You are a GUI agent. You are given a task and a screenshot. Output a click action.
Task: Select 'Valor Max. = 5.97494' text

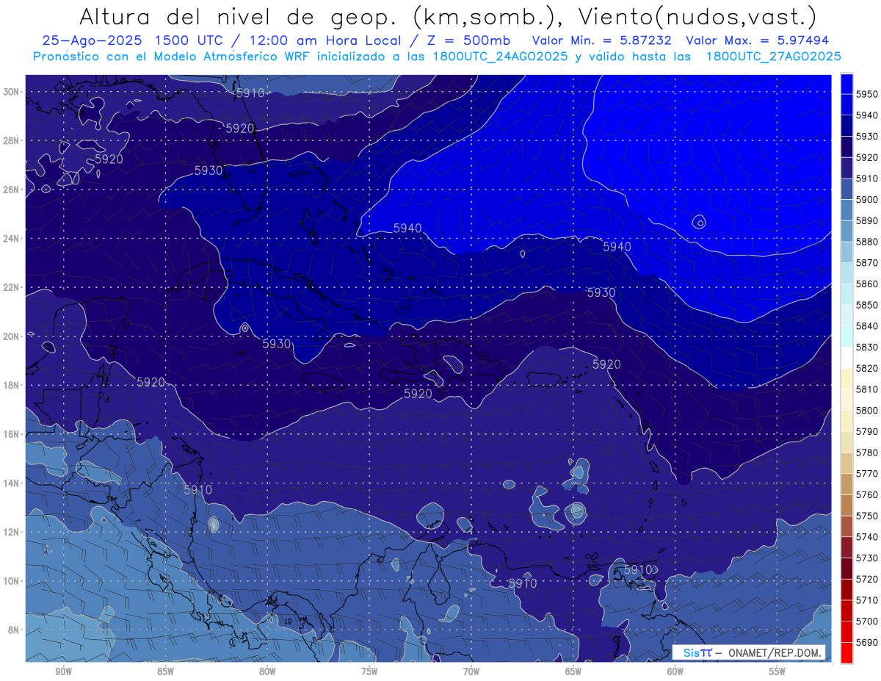coord(758,40)
